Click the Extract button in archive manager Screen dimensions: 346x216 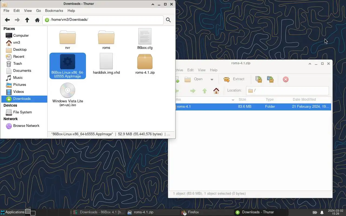234,79
